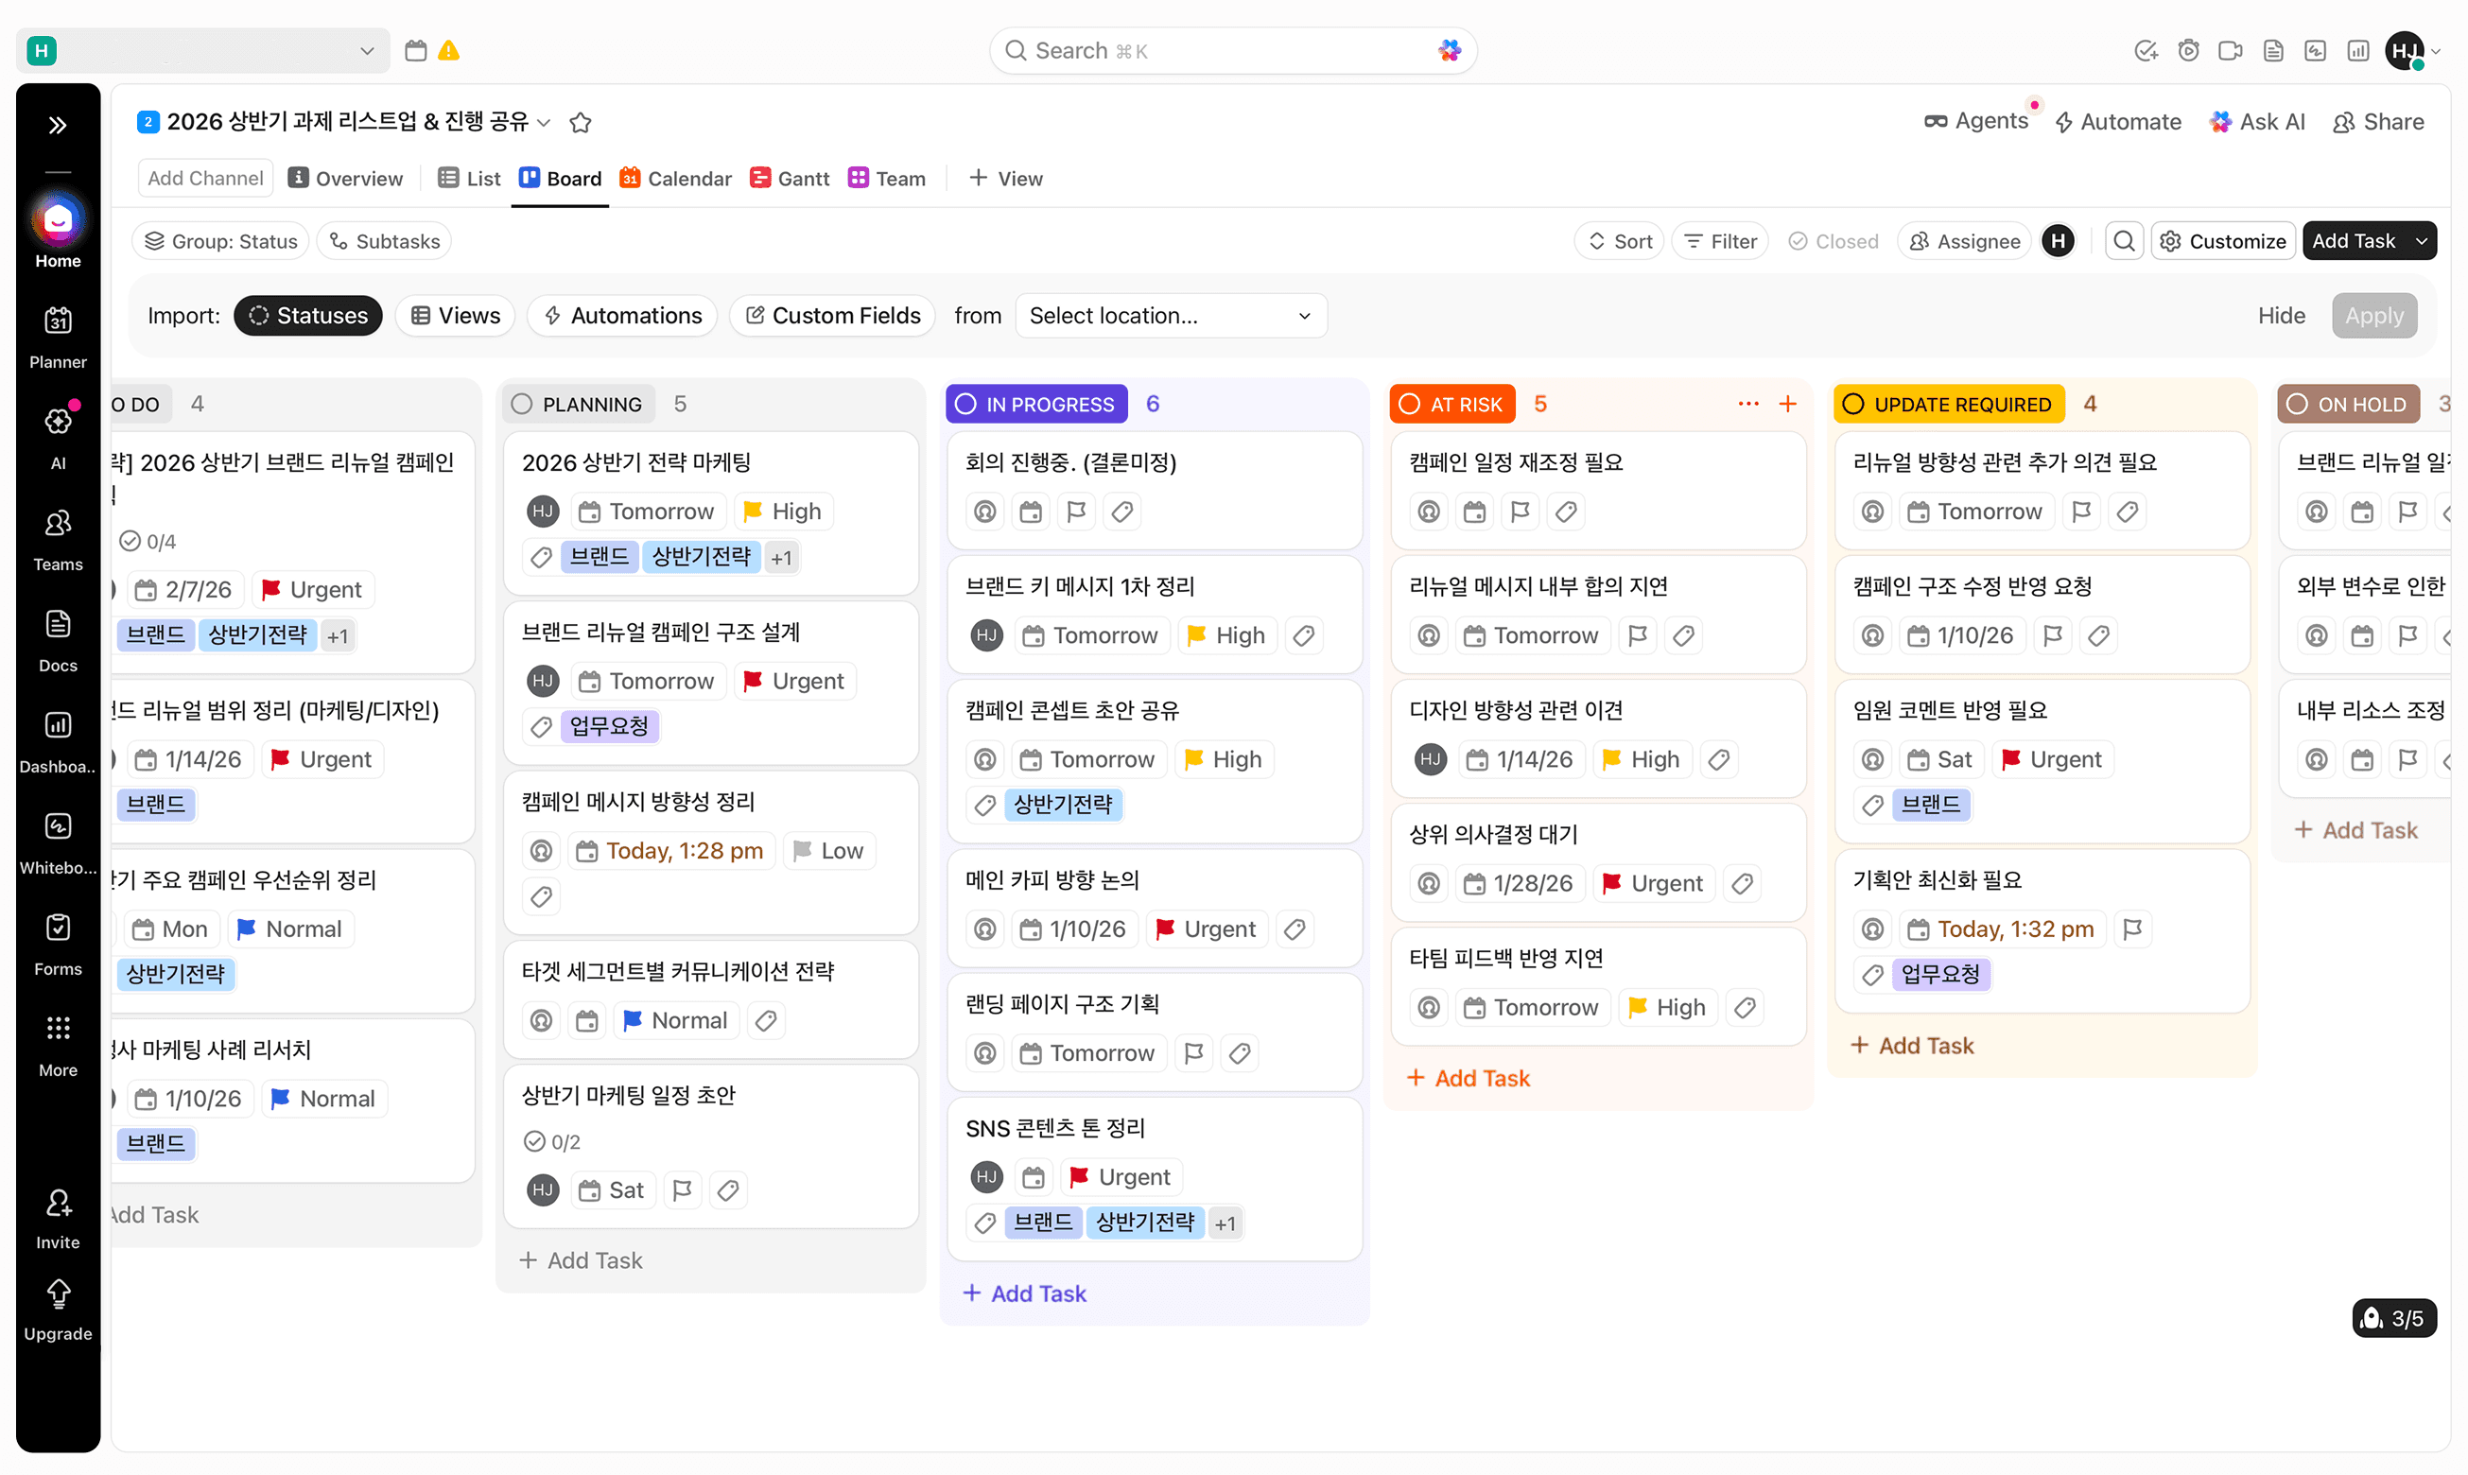Expand the sidebar with the double-chevron icon
The width and height of the screenshot is (2468, 1475).
coord(58,124)
